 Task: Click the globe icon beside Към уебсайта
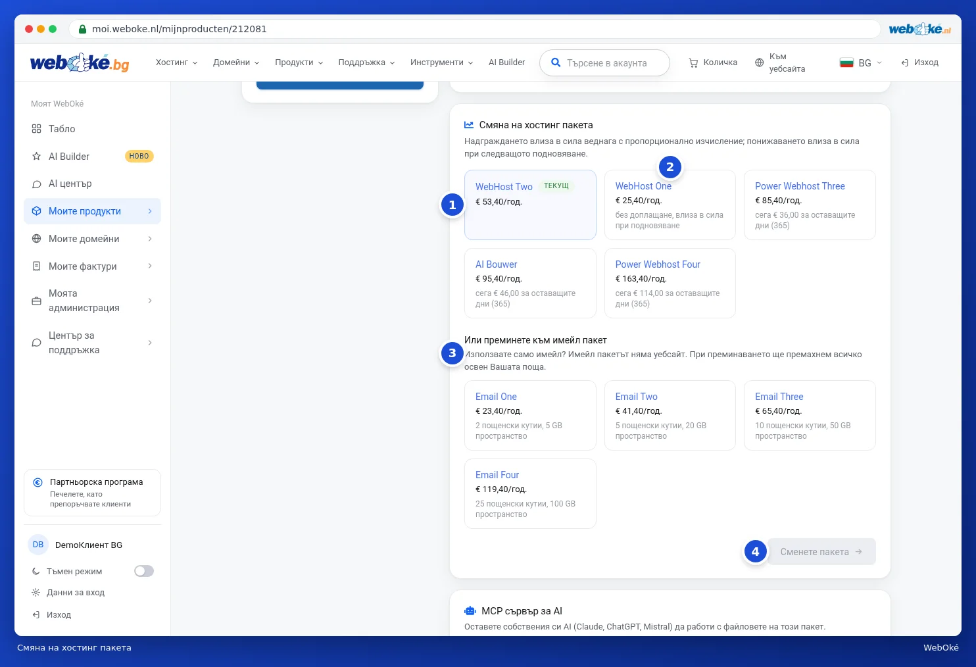click(760, 62)
